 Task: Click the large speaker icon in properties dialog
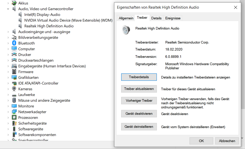(x=126, y=30)
